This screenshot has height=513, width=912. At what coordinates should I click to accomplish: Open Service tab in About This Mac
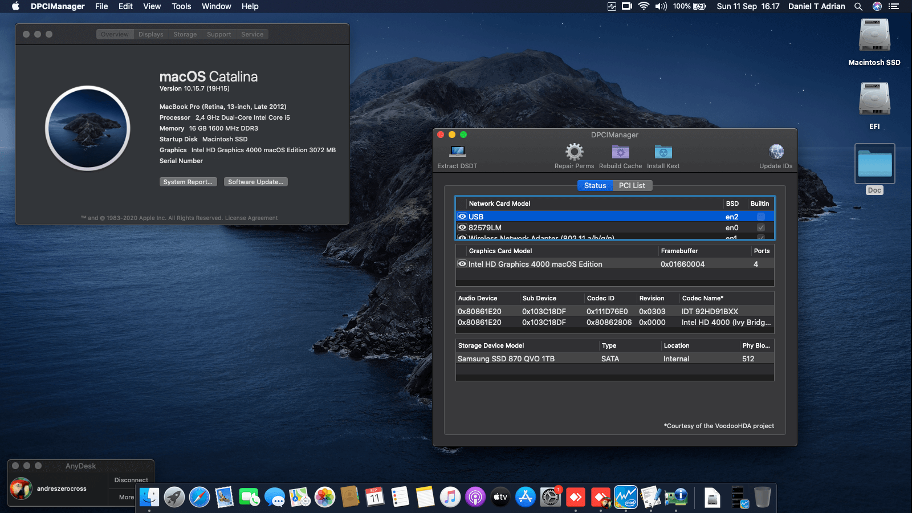click(x=253, y=34)
